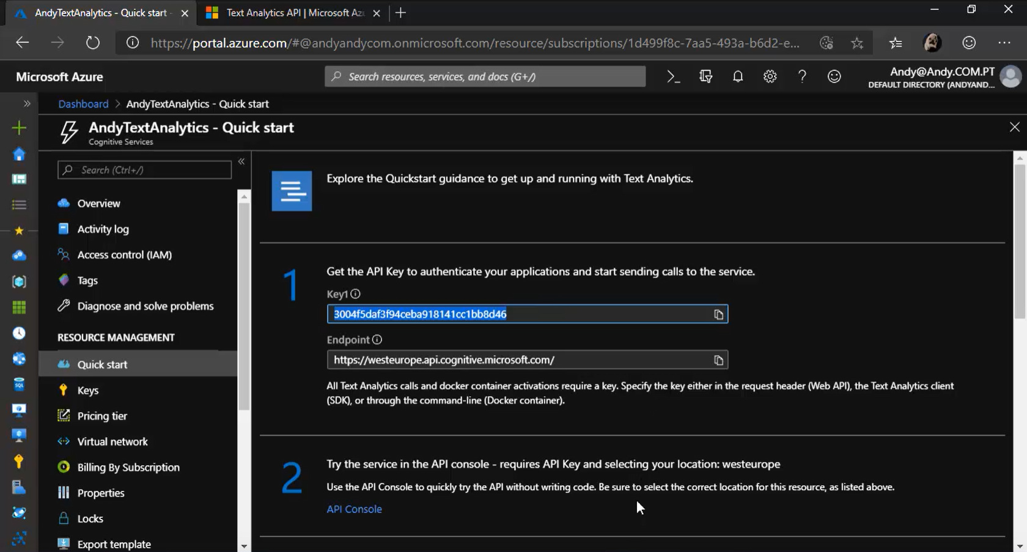Open All services list icon
Viewport: 1027px width, 552px height.
click(19, 205)
